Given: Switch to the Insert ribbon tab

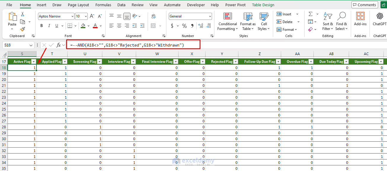Looking at the screenshot, I should tap(42, 5).
